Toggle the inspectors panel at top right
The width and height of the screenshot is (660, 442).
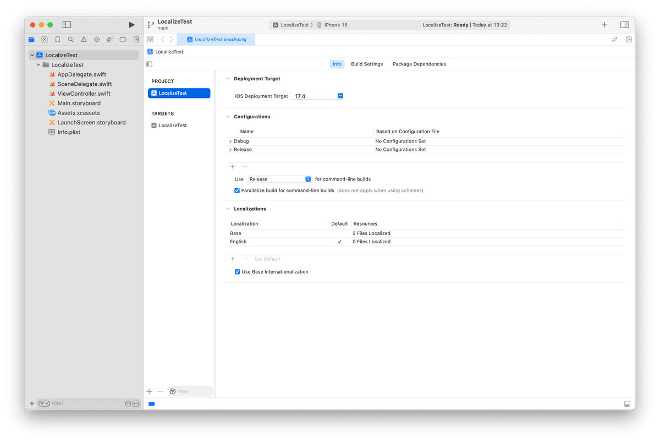point(624,25)
